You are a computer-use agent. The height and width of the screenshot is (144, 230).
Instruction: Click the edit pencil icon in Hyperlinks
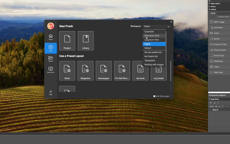tap(218, 103)
